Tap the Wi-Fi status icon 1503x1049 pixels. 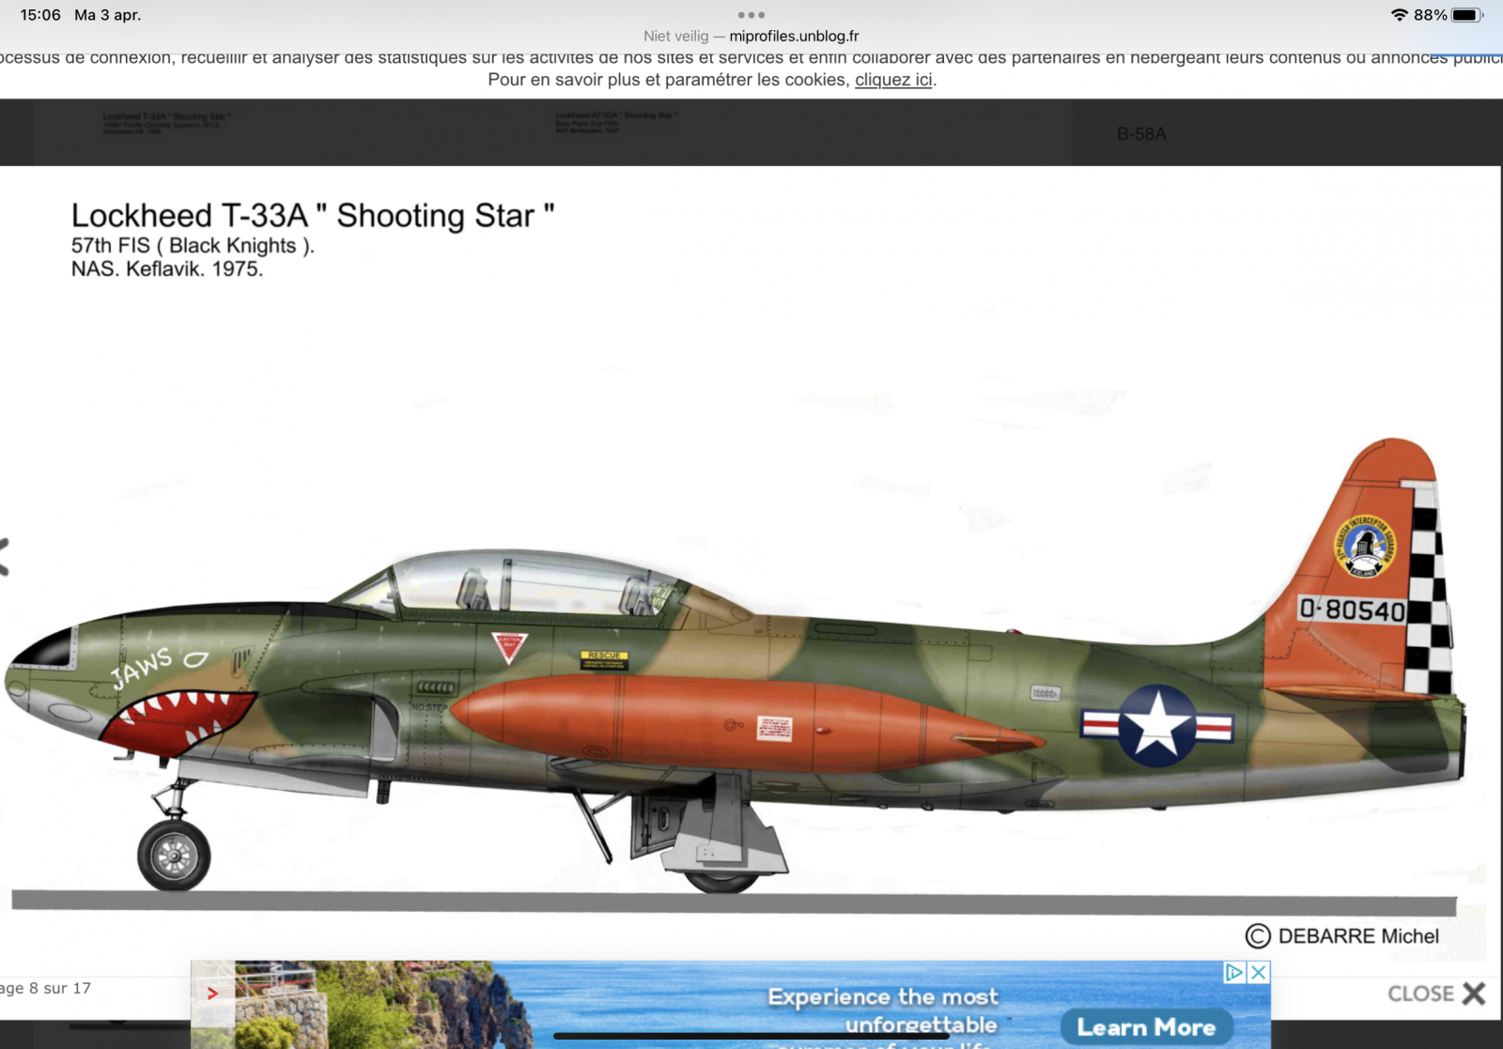(1399, 15)
